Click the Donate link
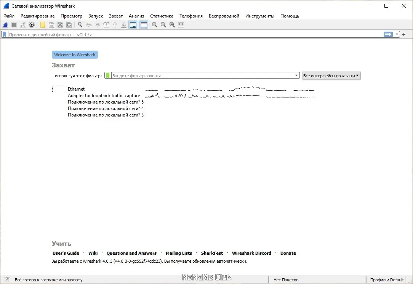 coord(288,253)
